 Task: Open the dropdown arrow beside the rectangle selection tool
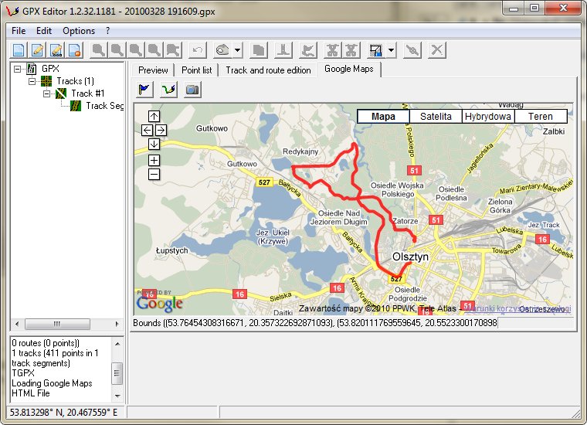tap(391, 49)
